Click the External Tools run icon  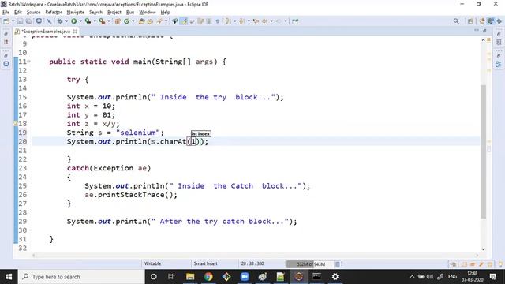click(102, 21)
